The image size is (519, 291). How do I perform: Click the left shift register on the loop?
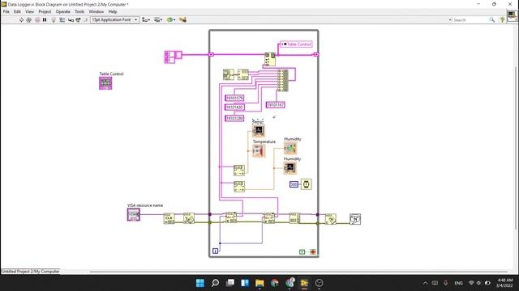click(x=211, y=54)
